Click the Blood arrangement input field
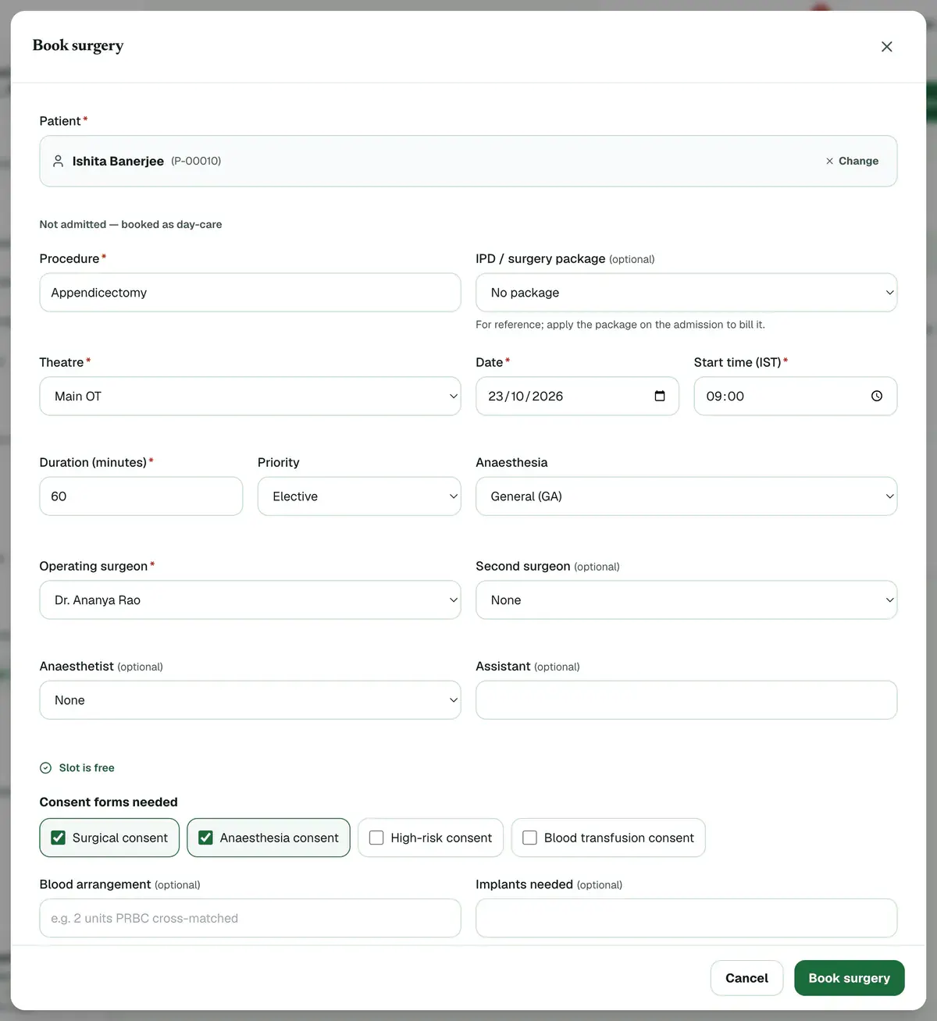Image resolution: width=937 pixels, height=1021 pixels. pos(250,918)
